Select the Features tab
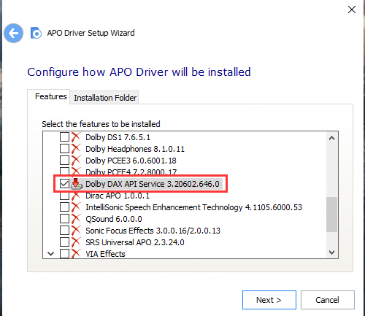The image size is (365, 316). [50, 96]
